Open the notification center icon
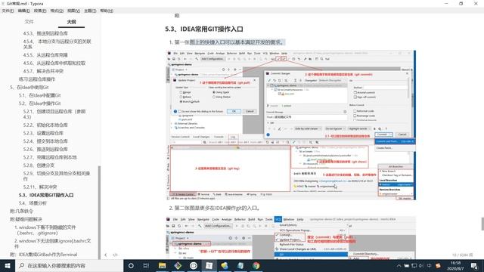Image resolution: width=484 pixels, height=272 pixels. (474, 265)
